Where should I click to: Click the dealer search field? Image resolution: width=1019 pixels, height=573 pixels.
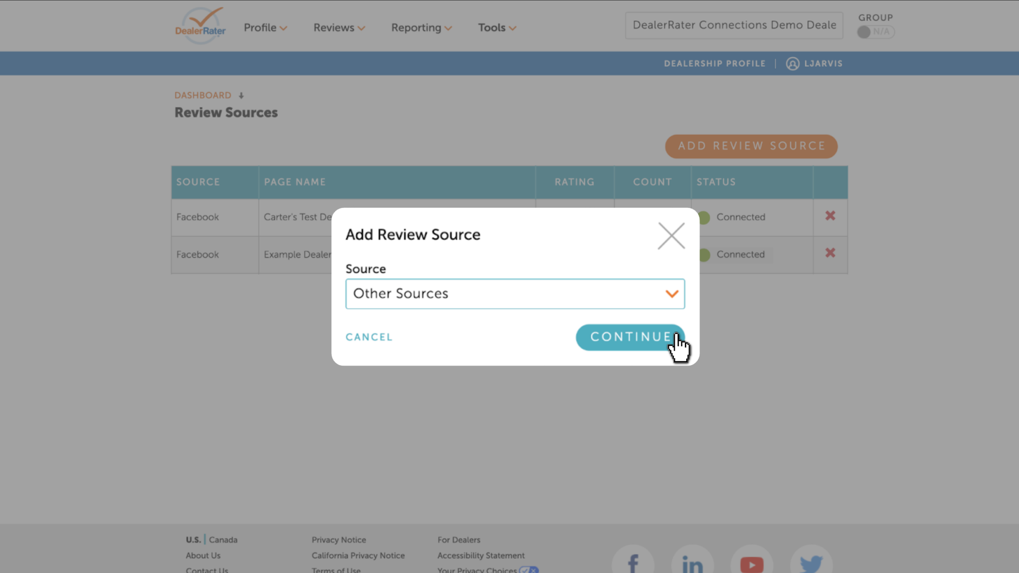tap(734, 25)
